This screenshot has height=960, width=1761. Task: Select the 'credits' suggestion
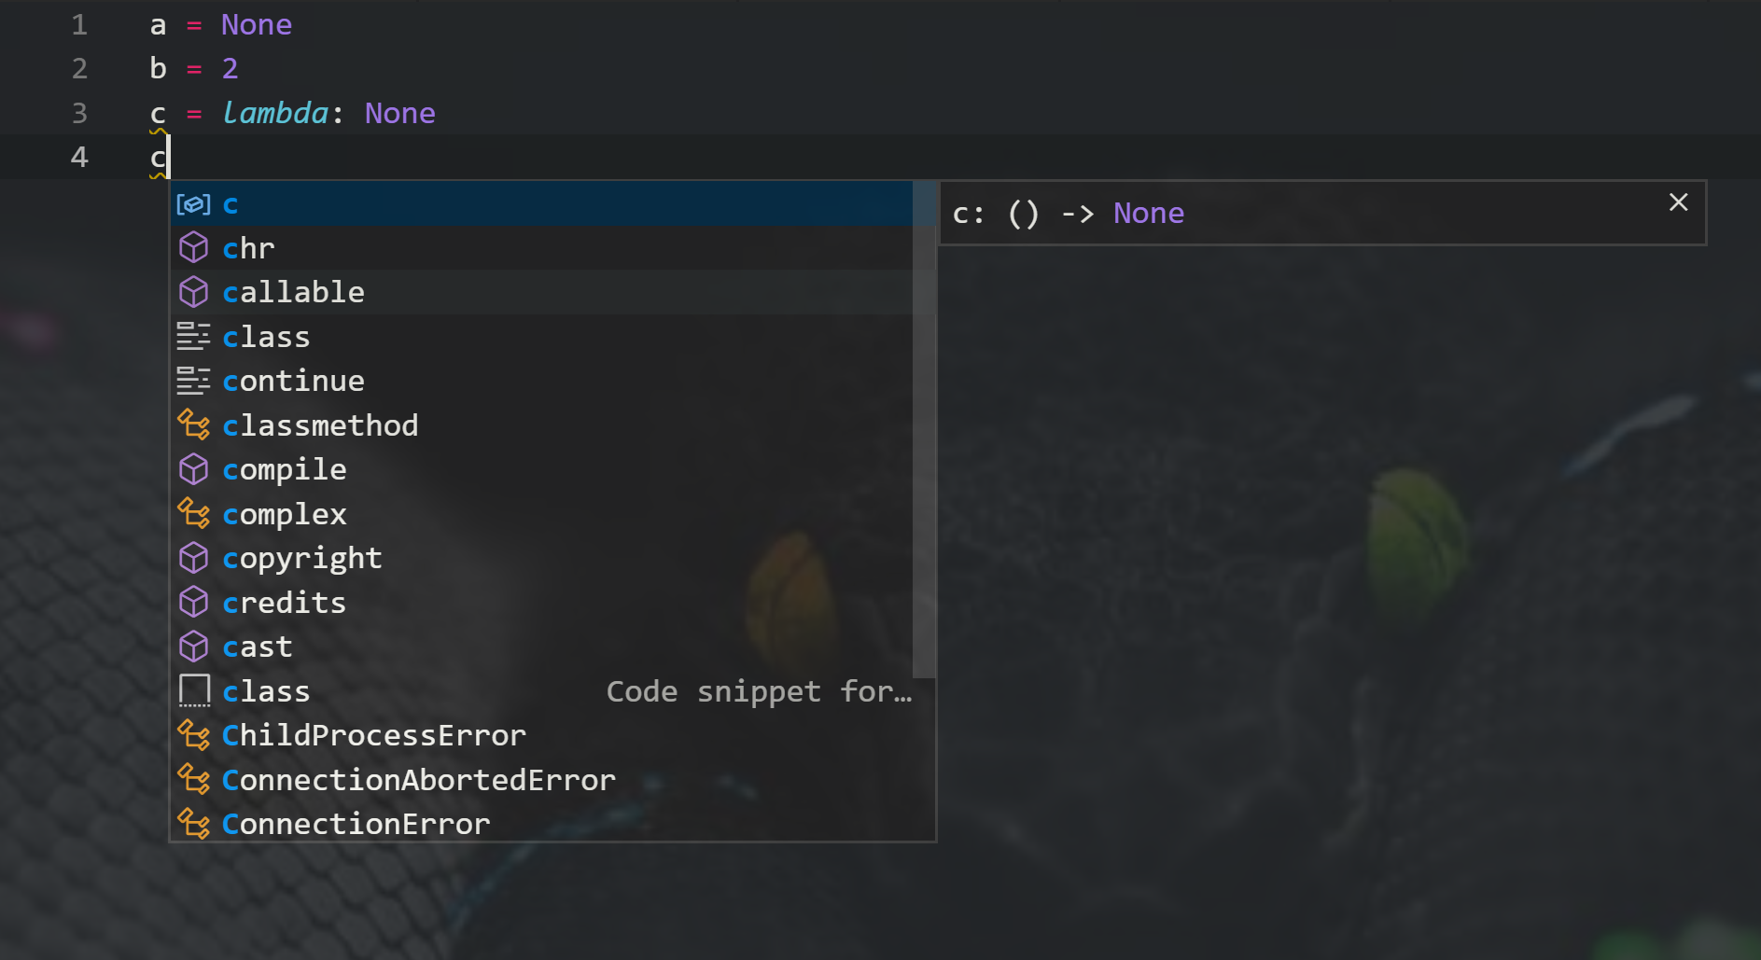[x=542, y=603]
